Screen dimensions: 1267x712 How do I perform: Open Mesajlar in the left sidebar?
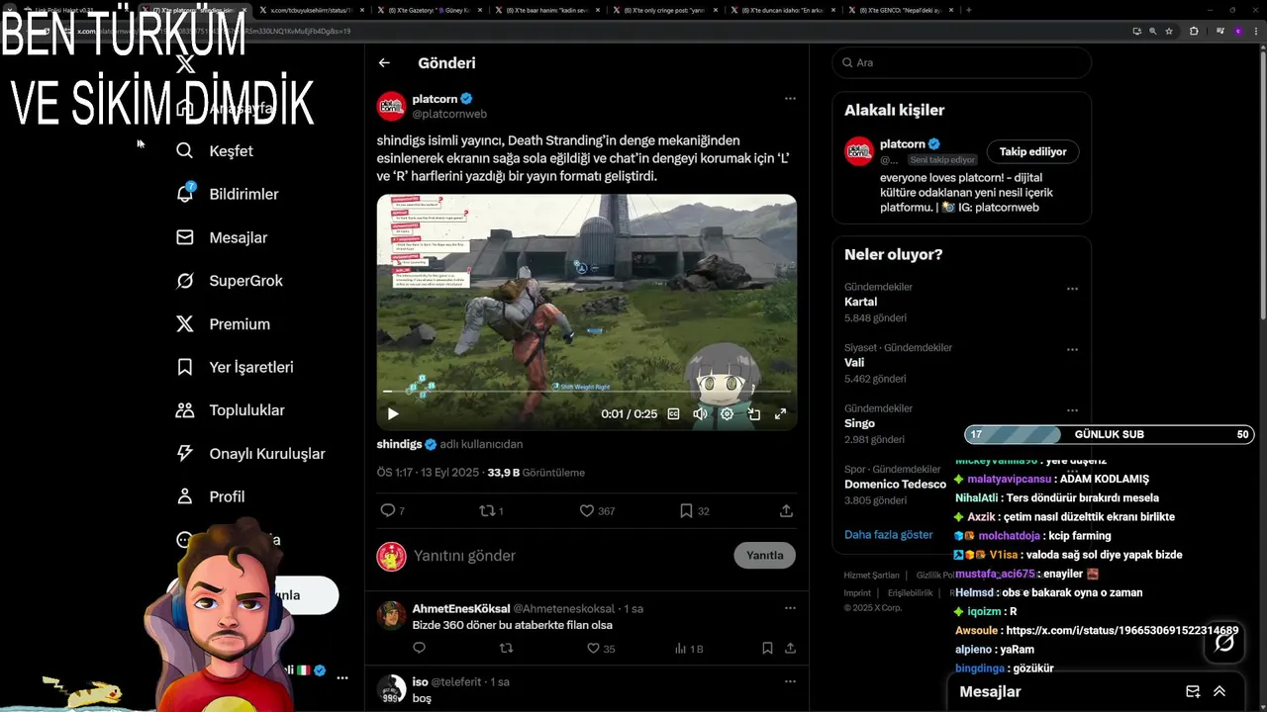pos(222,237)
